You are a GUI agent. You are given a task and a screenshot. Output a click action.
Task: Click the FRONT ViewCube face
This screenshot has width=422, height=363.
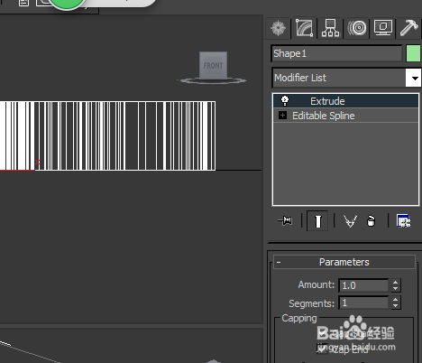213,65
